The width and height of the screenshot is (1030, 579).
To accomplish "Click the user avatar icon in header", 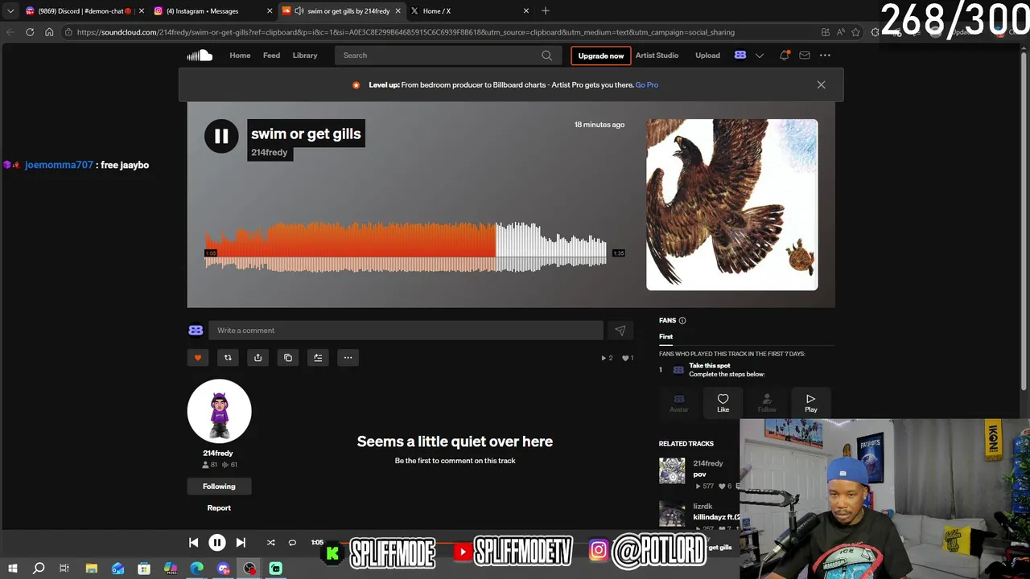I will click(740, 55).
